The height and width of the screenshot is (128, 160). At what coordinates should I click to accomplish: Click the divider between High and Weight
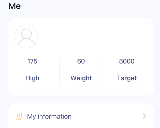[x=59, y=72]
